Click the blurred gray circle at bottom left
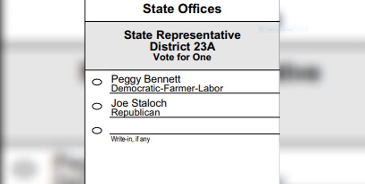 pos(24,169)
